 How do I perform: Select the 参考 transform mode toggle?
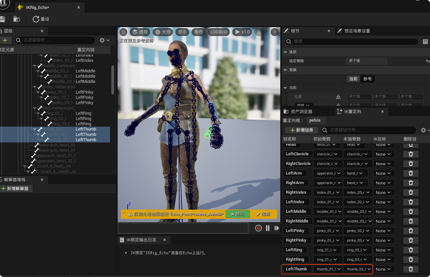point(368,79)
